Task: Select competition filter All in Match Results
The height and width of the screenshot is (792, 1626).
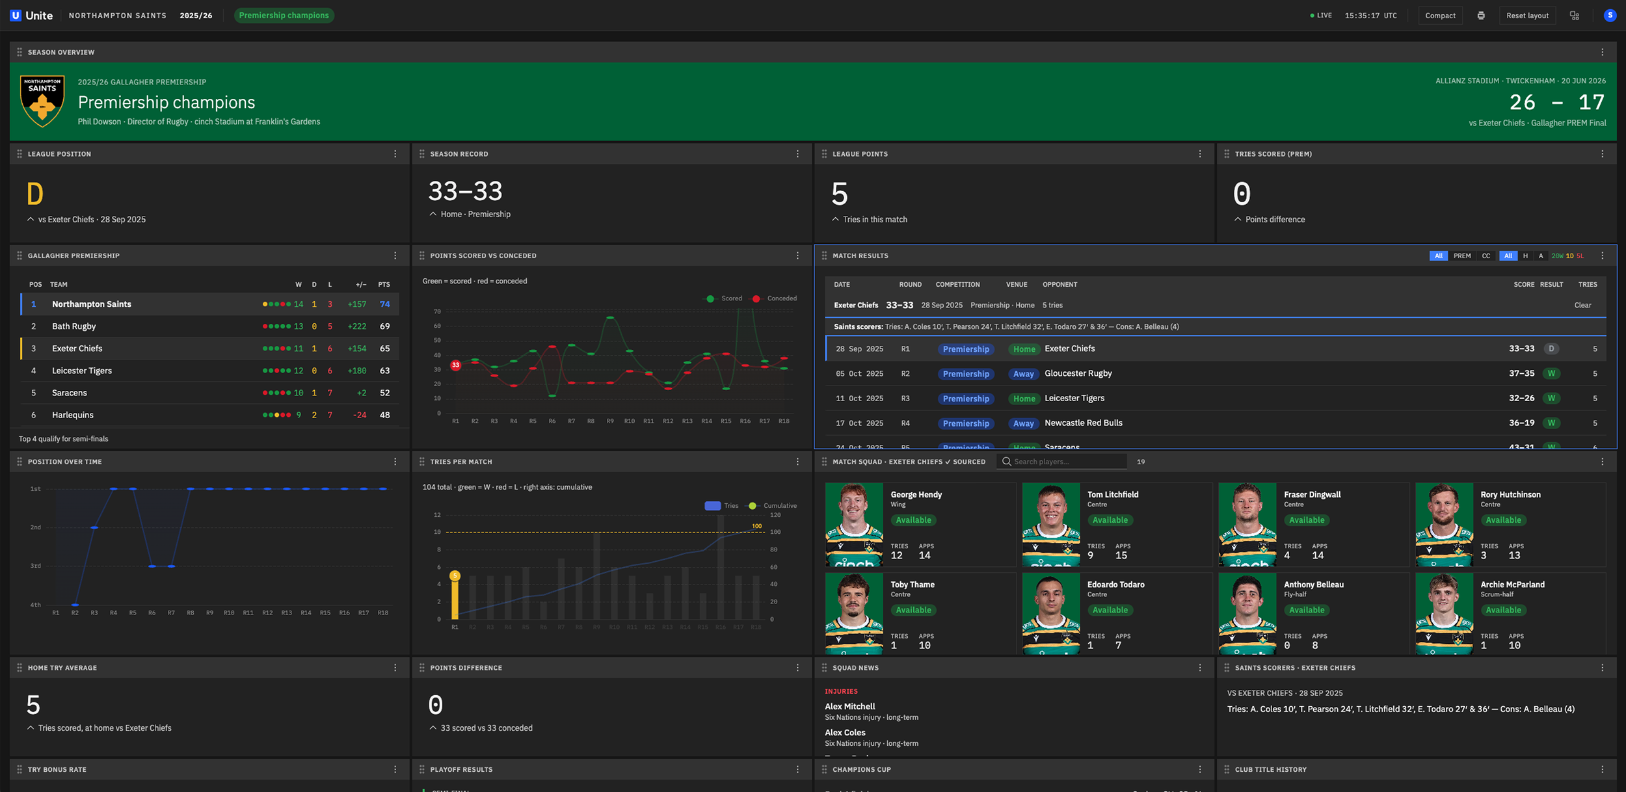Action: 1439,256
